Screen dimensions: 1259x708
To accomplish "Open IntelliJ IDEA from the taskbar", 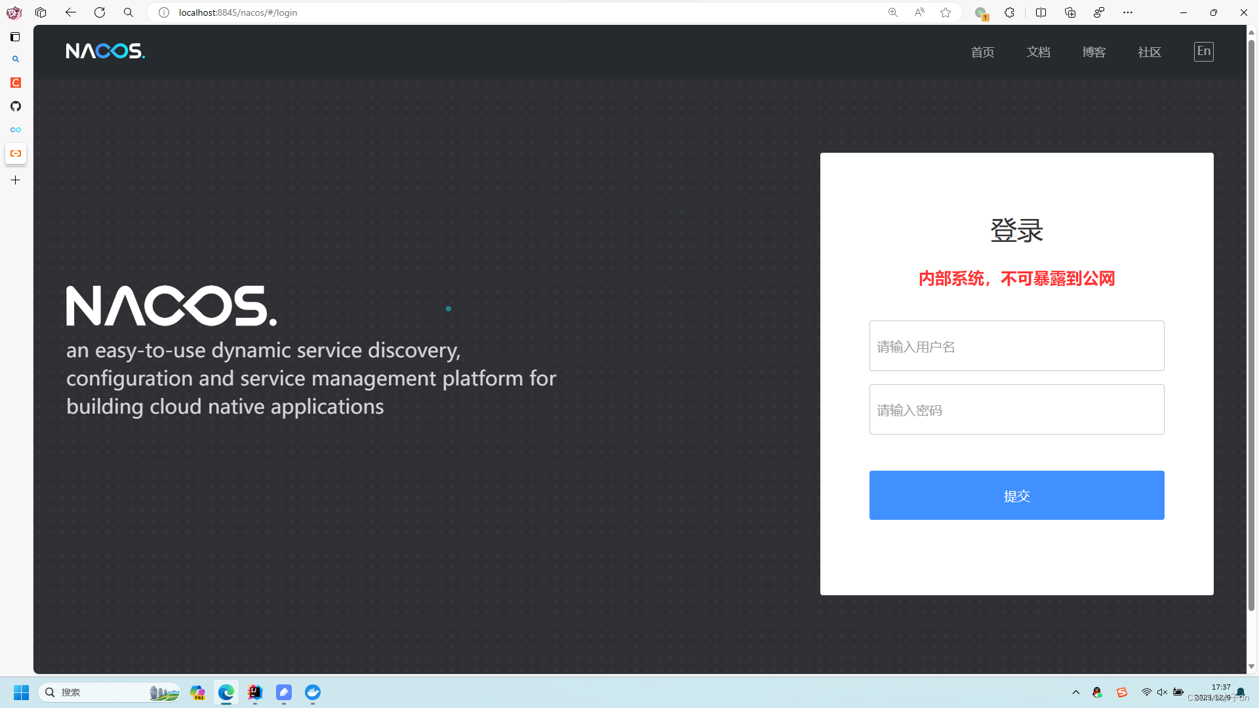I will coord(255,692).
